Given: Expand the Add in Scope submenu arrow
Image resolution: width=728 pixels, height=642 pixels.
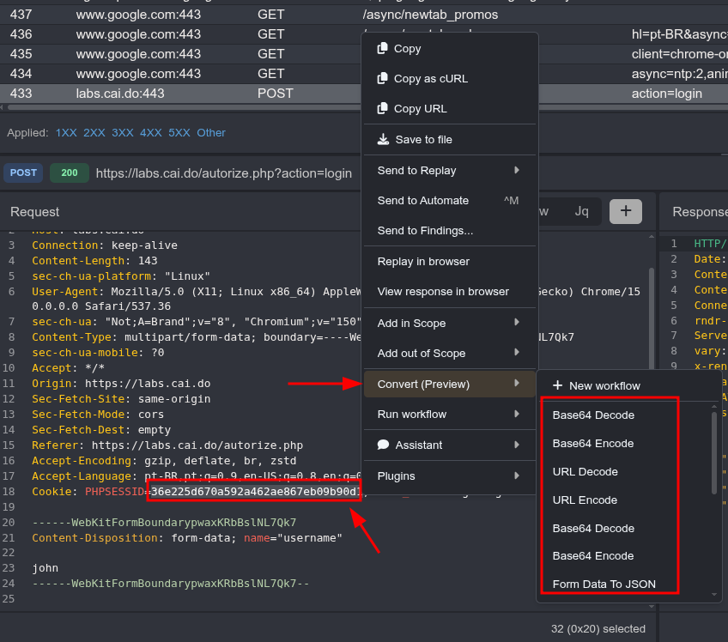Looking at the screenshot, I should [x=517, y=323].
